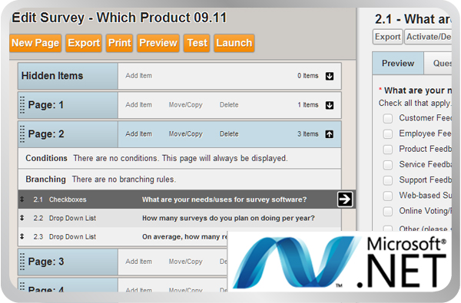
Task: Add Item to Page 1
Action: click(x=139, y=105)
